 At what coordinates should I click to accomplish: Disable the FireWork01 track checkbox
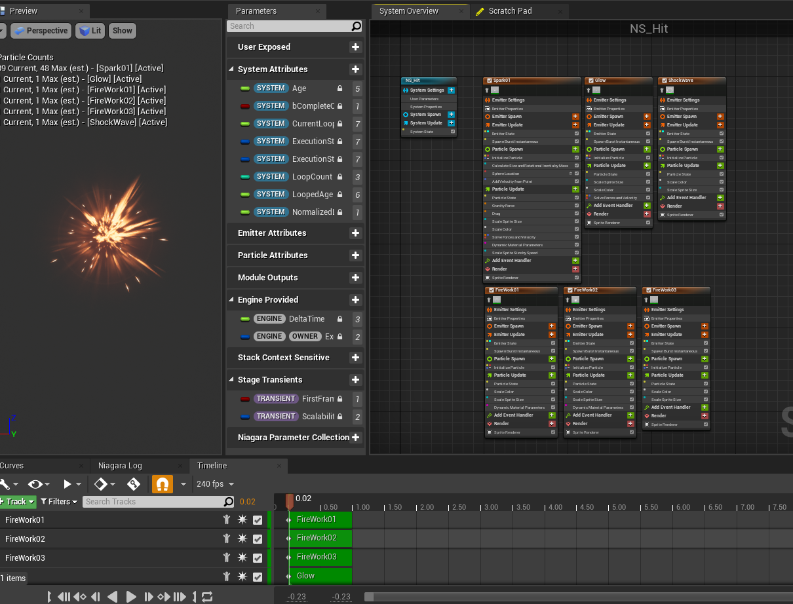tap(258, 520)
